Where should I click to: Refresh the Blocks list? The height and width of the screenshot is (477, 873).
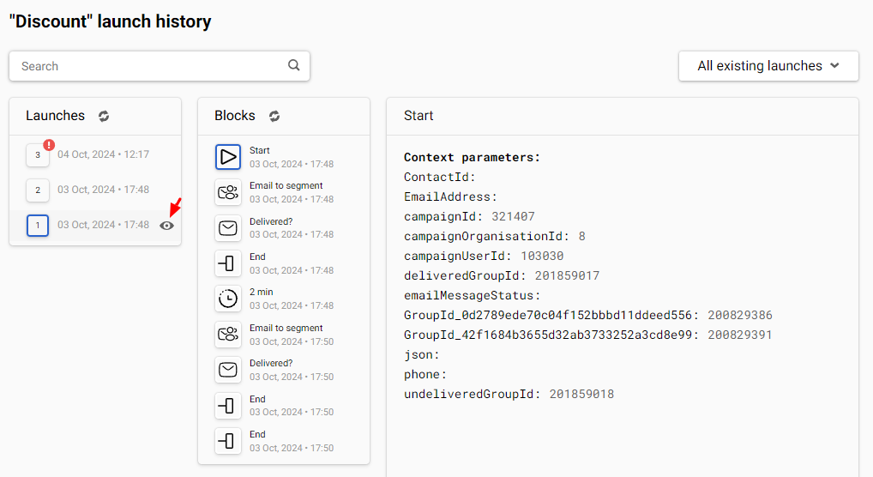click(x=274, y=116)
